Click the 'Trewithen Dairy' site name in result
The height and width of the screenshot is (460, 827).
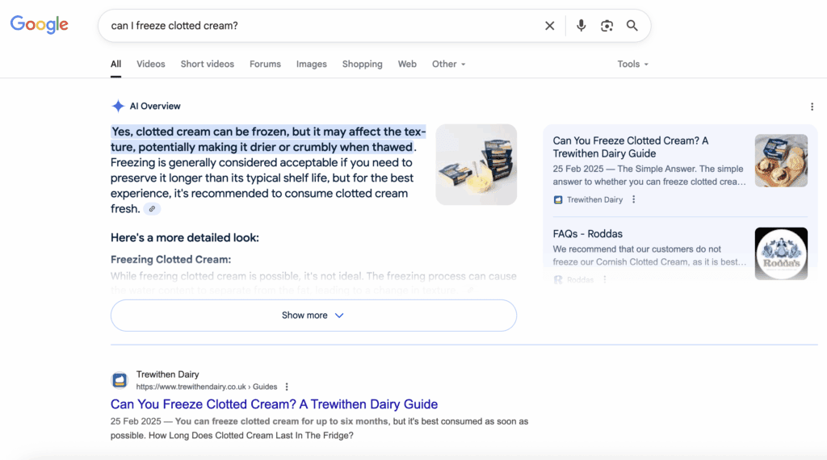click(x=167, y=374)
